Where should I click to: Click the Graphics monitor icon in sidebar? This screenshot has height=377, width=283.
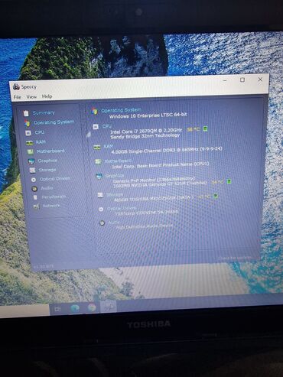click(x=31, y=161)
